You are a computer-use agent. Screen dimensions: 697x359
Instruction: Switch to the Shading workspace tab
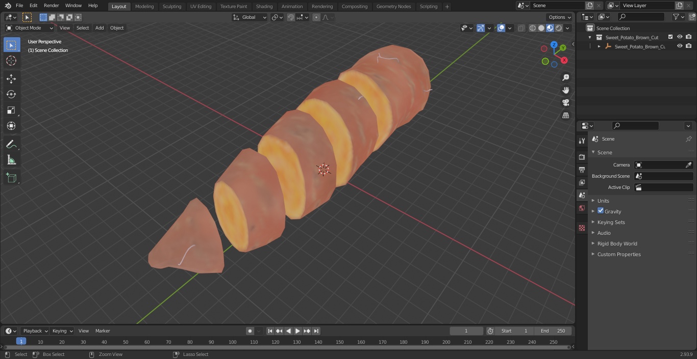point(264,7)
